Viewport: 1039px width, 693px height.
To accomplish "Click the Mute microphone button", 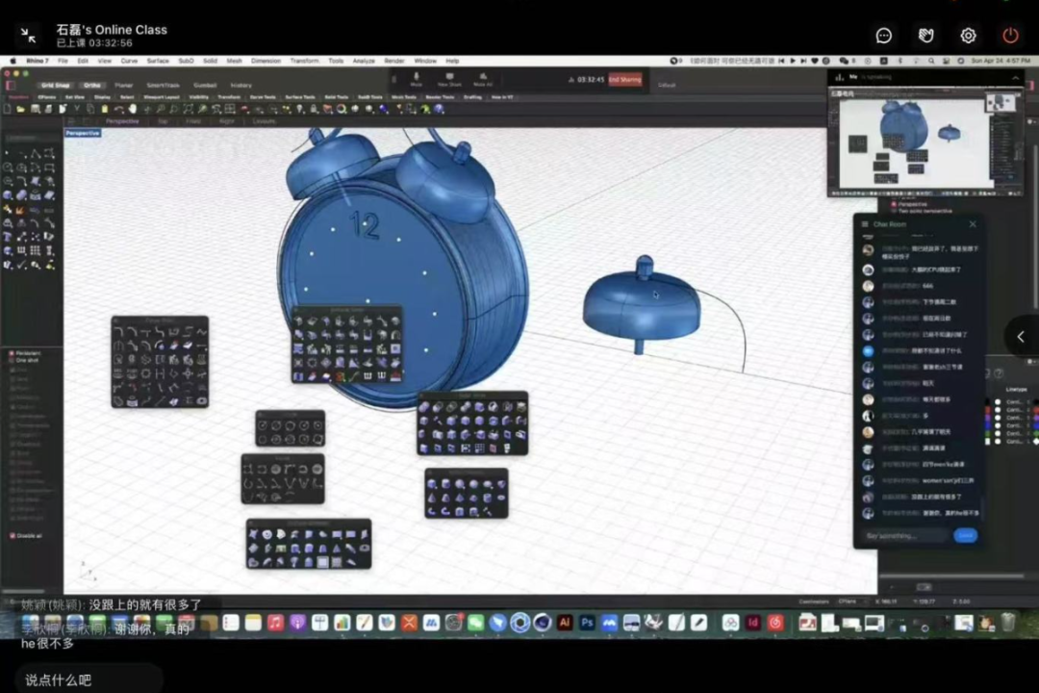I will point(417,80).
